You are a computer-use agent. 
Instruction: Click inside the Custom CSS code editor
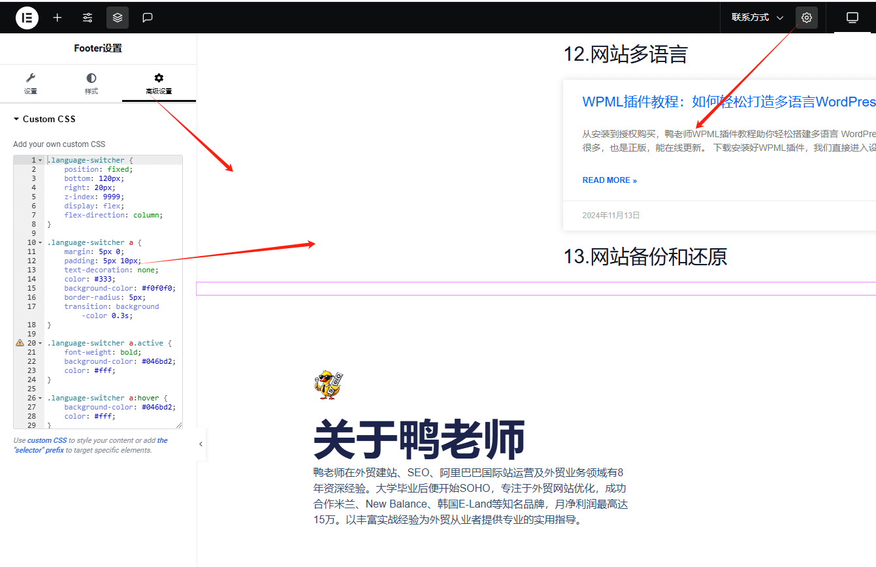(x=98, y=291)
